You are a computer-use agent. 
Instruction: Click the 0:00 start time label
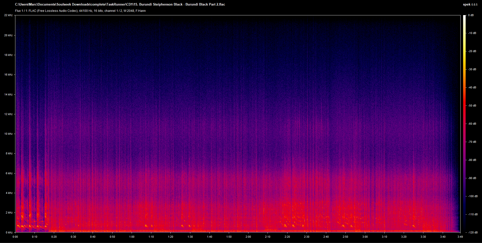[x=15, y=237]
